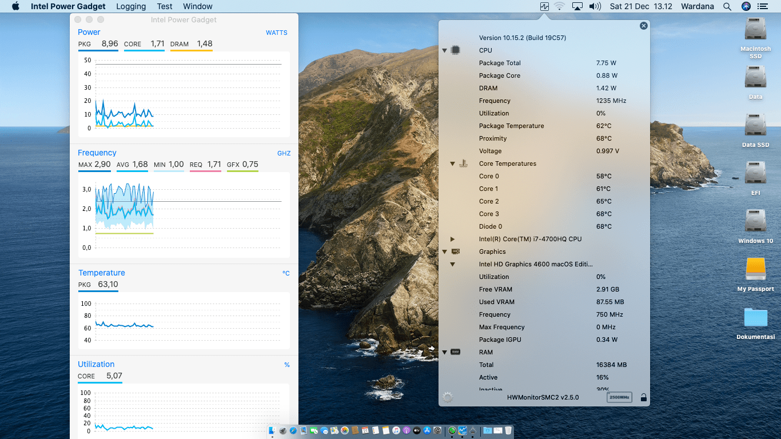Screen dimensions: 781x439
Task: Click the Spotlight search icon in menu bar
Action: (727, 6)
